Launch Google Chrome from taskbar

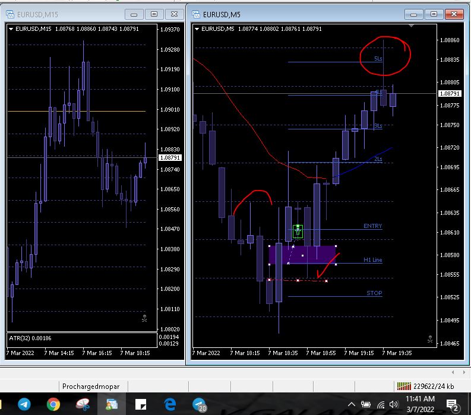(x=53, y=404)
